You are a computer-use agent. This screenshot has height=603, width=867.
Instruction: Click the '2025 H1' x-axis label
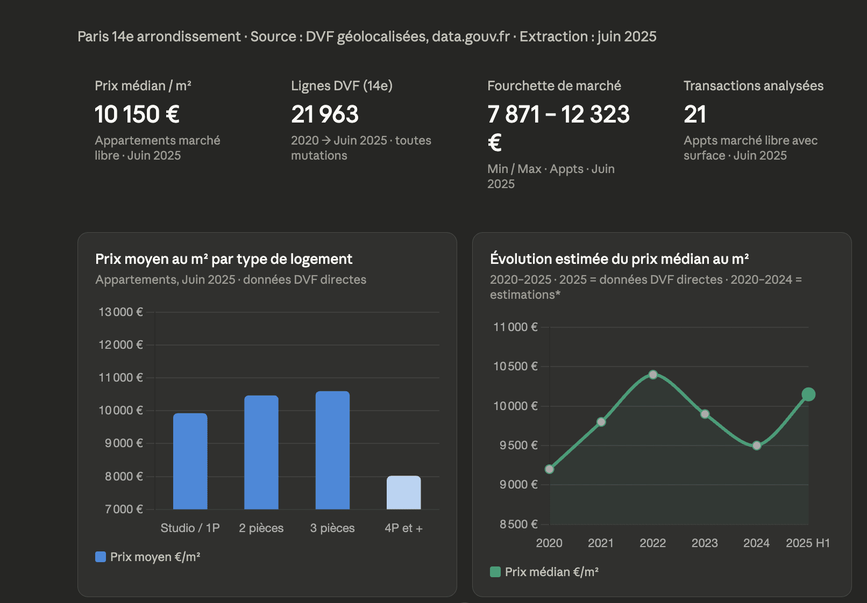[x=808, y=543]
